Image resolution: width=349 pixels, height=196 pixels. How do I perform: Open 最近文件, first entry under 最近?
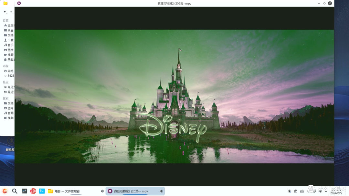pyautogui.click(x=9, y=87)
